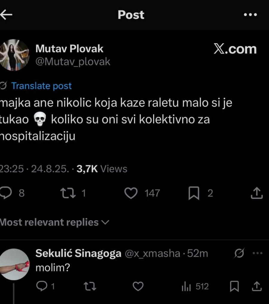The width and height of the screenshot is (269, 304).
Task: Bookmark the main post
Action: 194,193
